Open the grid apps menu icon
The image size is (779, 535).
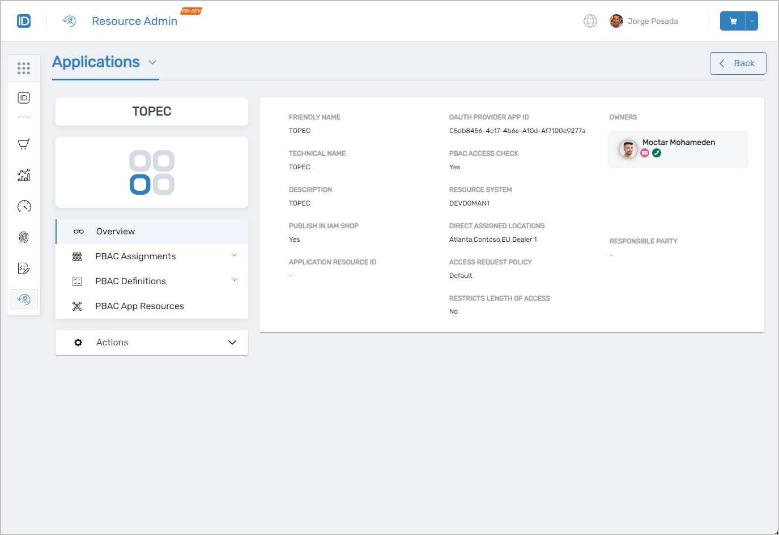pyautogui.click(x=24, y=68)
